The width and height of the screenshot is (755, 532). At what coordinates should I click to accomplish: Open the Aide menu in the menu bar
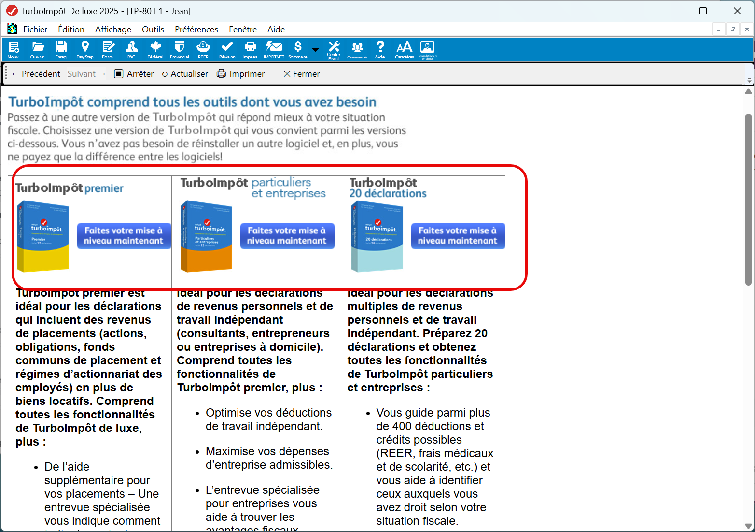pyautogui.click(x=276, y=29)
